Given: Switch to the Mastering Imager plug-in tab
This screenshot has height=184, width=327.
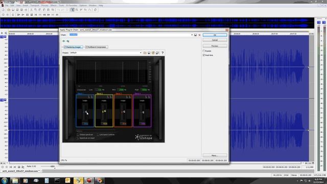Looking at the screenshot, I should 74,47.
